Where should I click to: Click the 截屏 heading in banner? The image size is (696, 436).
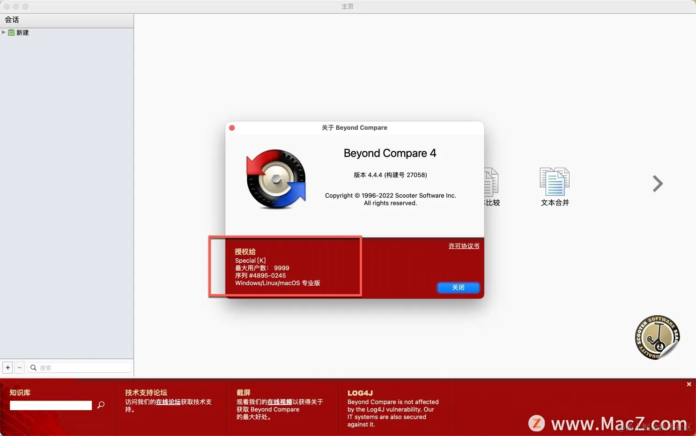244,392
